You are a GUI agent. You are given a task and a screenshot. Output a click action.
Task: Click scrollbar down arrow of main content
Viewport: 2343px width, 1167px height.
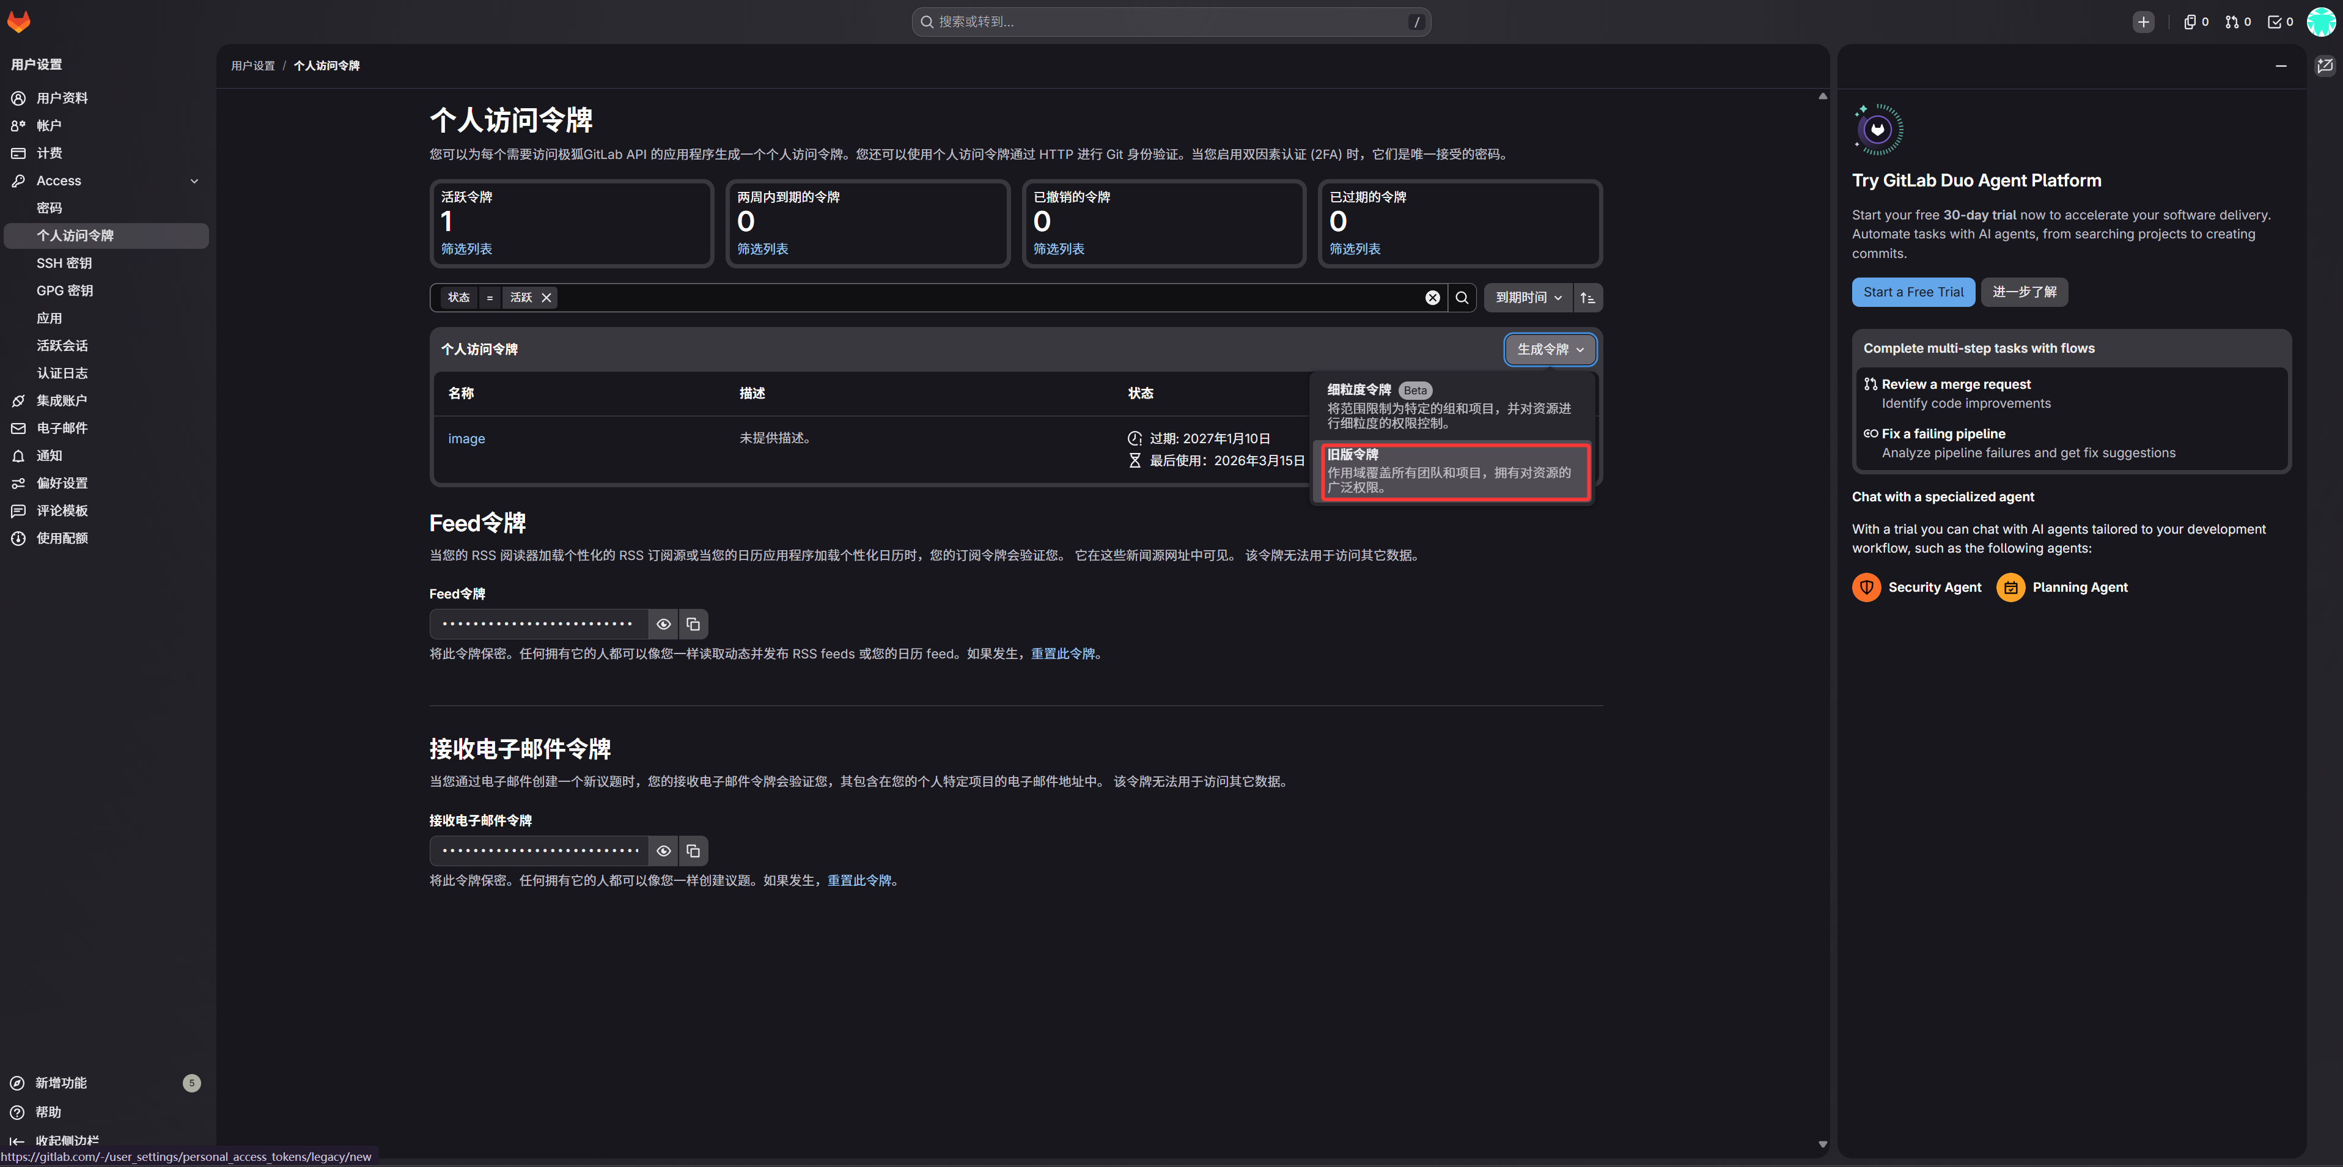coord(1822,1144)
